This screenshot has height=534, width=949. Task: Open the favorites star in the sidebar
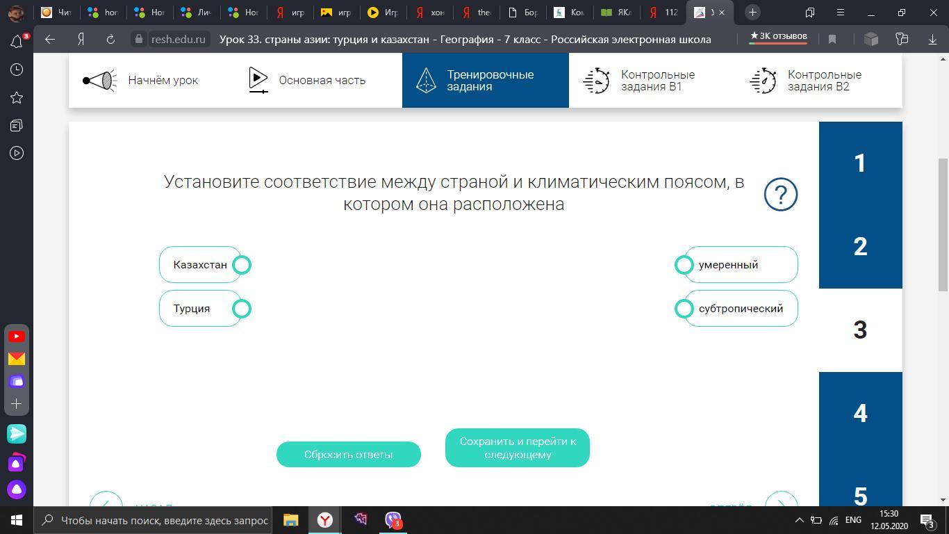click(17, 97)
